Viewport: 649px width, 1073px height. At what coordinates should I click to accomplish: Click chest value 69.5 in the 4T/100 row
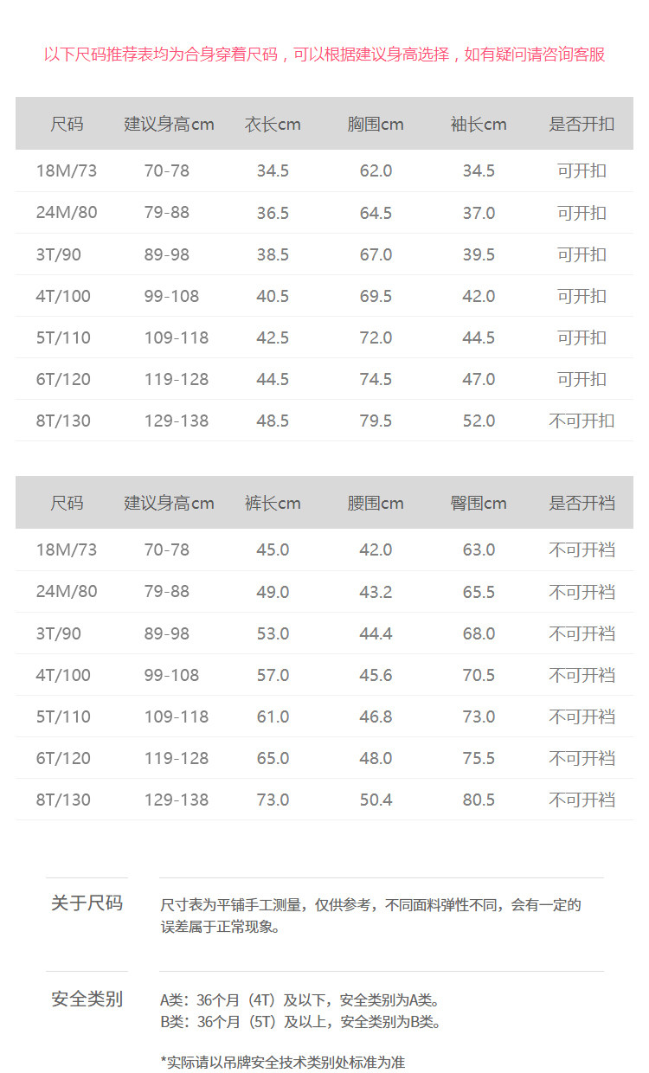pos(376,296)
